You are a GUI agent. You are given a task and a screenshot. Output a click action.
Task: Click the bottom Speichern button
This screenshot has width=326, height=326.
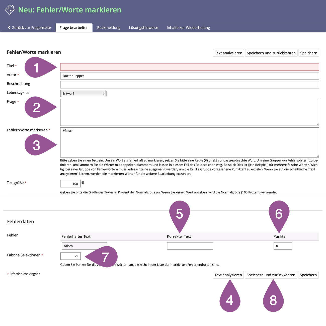pyautogui.click(x=308, y=275)
